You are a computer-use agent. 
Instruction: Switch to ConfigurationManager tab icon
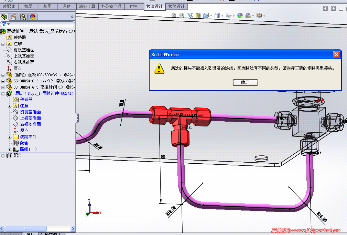tap(23, 17)
